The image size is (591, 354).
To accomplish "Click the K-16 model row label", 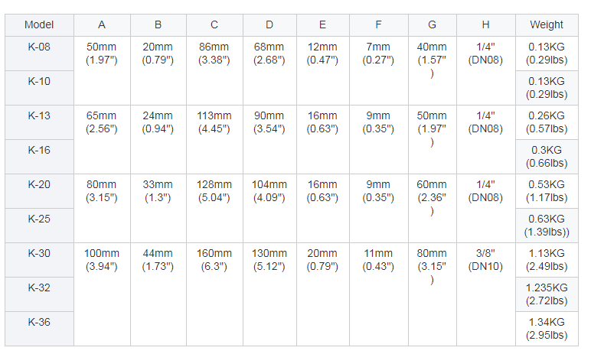I will [39, 150].
